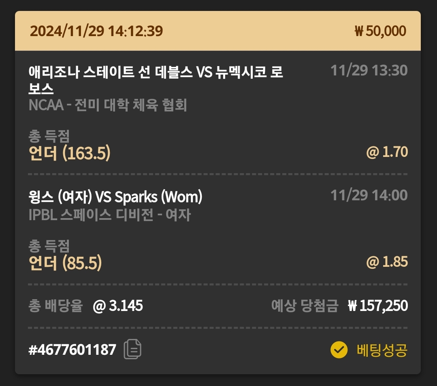
Task: Click the yellow checkmark success icon
Action: pyautogui.click(x=339, y=350)
